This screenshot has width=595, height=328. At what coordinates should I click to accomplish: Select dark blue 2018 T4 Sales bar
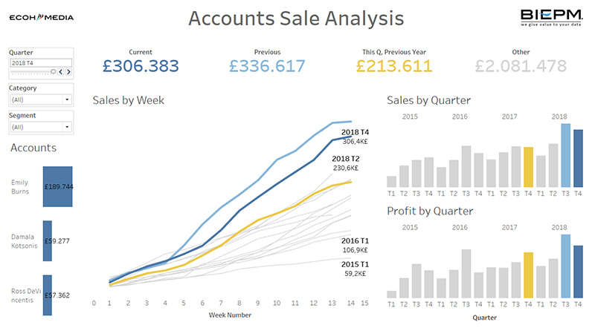pos(578,158)
